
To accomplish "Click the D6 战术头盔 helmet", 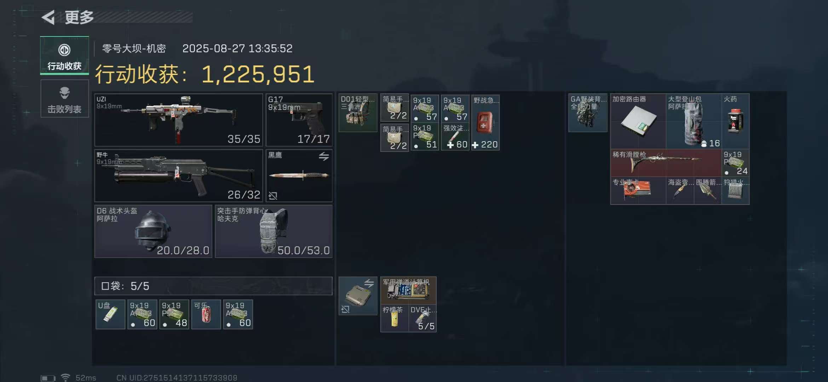I will pos(153,231).
